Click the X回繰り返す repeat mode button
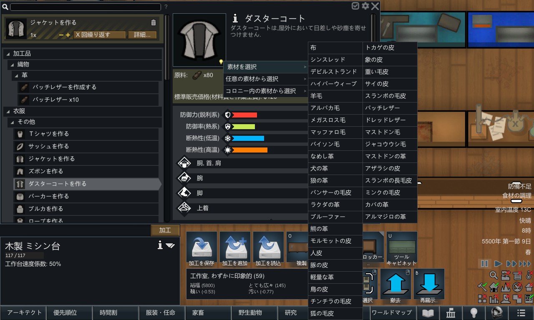The width and height of the screenshot is (534, 320). [99, 35]
